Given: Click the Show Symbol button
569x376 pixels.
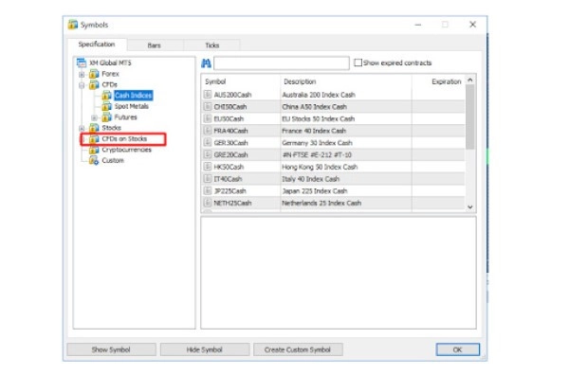Looking at the screenshot, I should point(111,349).
